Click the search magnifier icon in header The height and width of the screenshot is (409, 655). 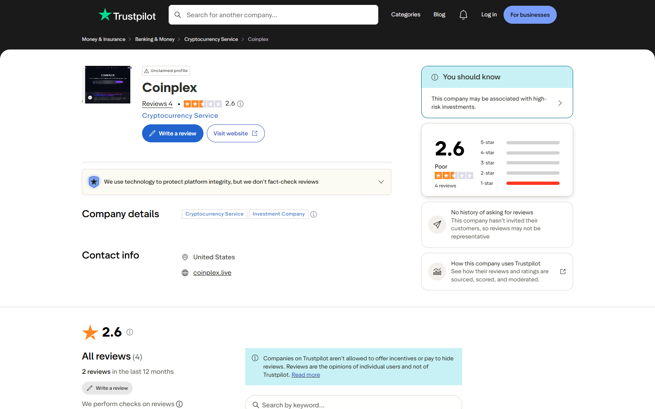[x=178, y=15]
